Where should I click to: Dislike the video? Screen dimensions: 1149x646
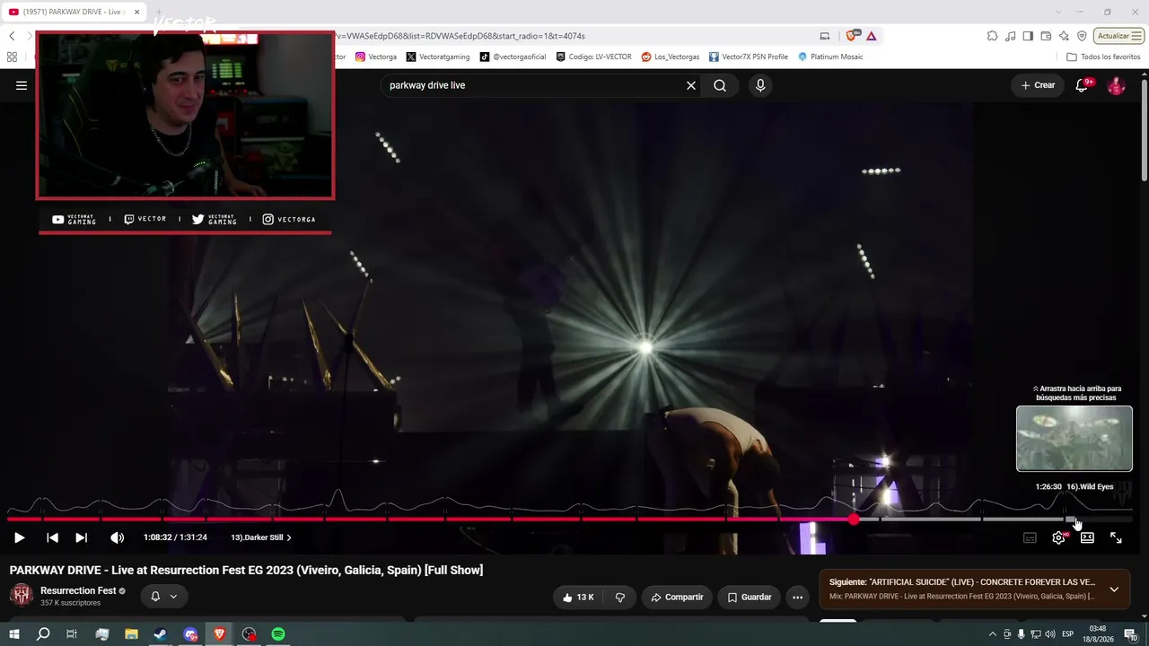(x=619, y=597)
